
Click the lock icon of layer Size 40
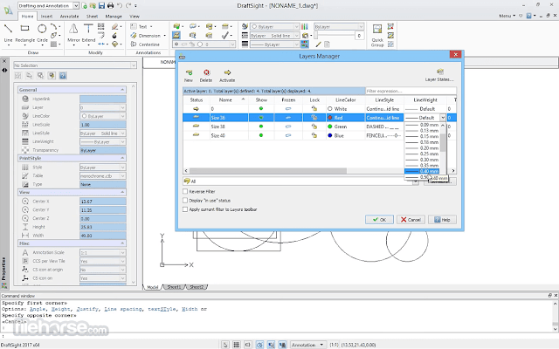[314, 135]
